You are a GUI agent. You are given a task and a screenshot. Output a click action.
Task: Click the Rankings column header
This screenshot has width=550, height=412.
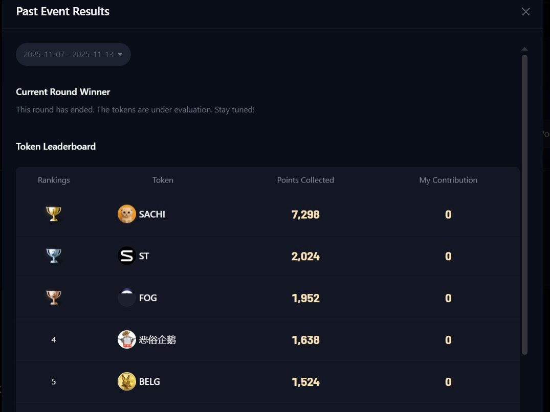click(54, 180)
